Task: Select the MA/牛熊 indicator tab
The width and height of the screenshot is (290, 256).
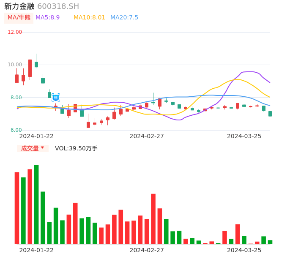Action: (x=19, y=18)
